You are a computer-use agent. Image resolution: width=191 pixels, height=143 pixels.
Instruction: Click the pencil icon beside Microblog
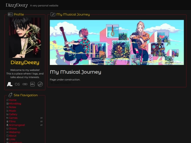pos(7,103)
